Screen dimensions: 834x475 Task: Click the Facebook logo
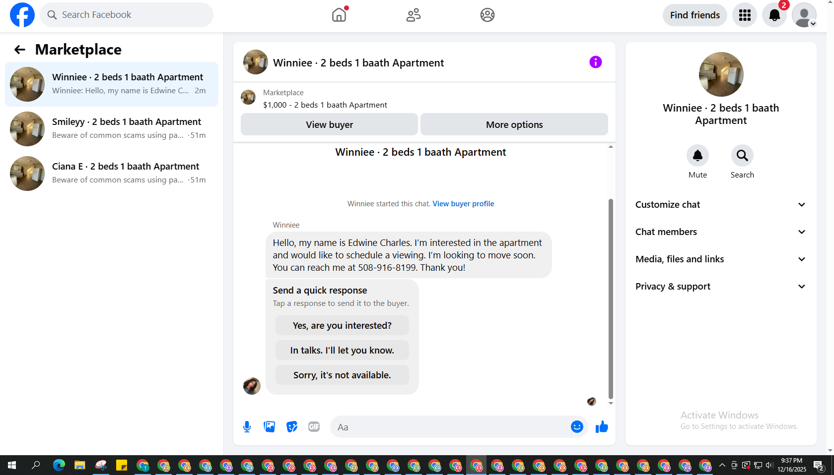(x=22, y=15)
